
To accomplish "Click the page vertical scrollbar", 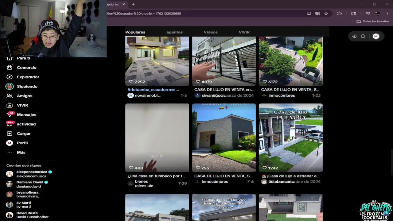I will (x=391, y=163).
